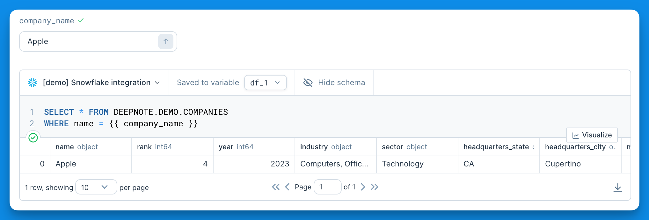This screenshot has width=649, height=220.
Task: Click the green success checkmark on query
Action: pyautogui.click(x=33, y=138)
